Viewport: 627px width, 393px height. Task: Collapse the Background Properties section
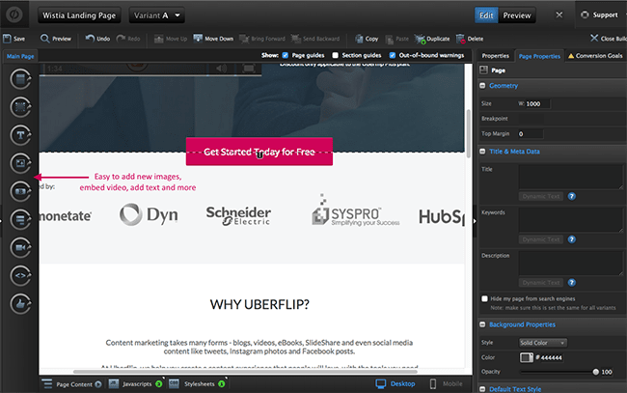point(482,324)
